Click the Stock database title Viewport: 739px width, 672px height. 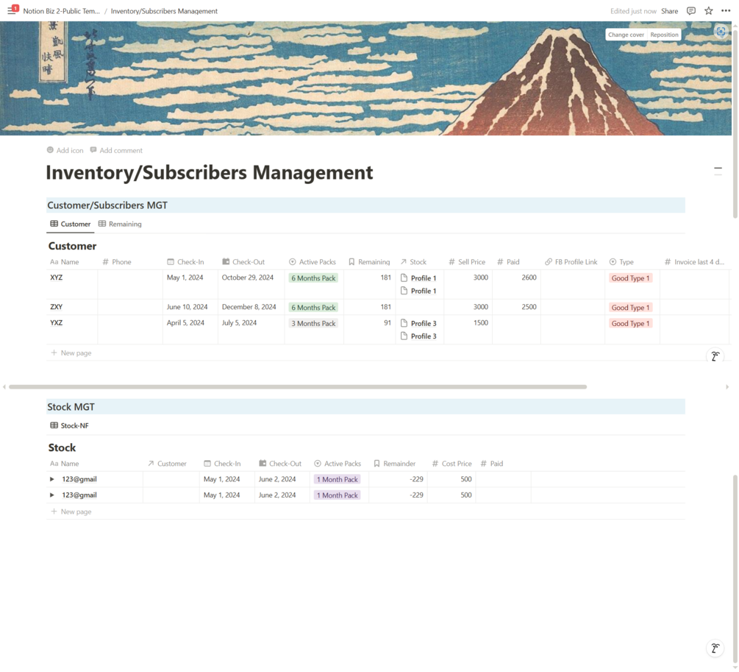coord(62,448)
